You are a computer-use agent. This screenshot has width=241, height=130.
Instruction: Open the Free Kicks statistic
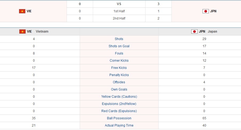coord(119,68)
